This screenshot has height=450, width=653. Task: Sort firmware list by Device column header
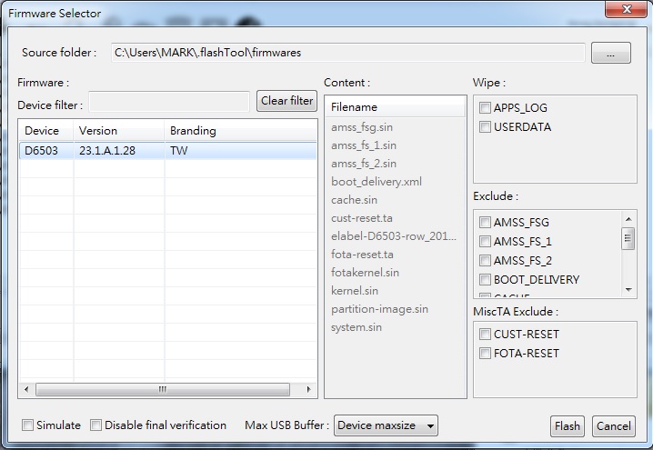[x=46, y=131]
